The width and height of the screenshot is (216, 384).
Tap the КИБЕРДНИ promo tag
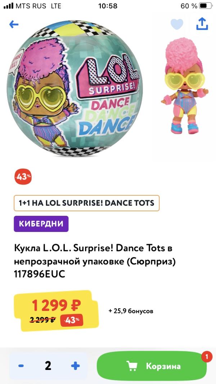41,224
